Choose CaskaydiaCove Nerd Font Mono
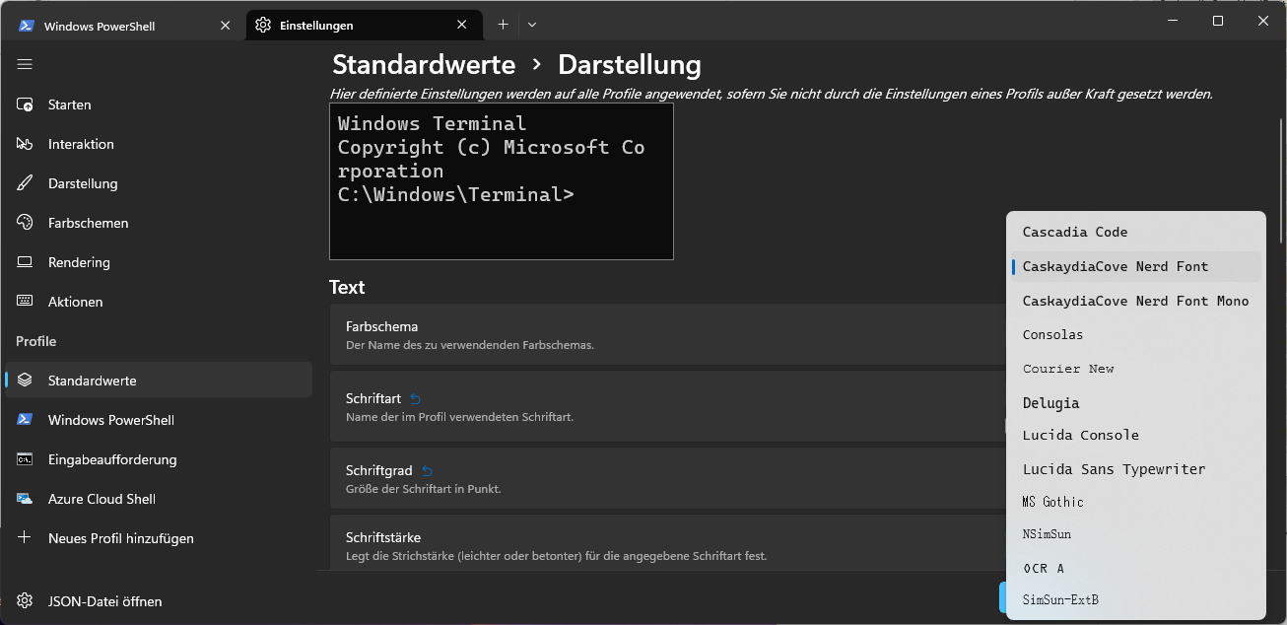Screen dimensions: 1287x625 (x=1135, y=300)
